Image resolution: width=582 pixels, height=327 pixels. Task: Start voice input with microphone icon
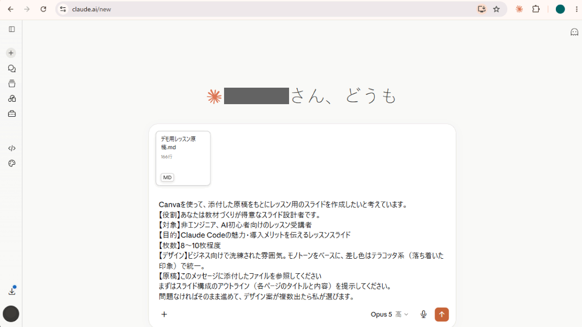click(423, 314)
